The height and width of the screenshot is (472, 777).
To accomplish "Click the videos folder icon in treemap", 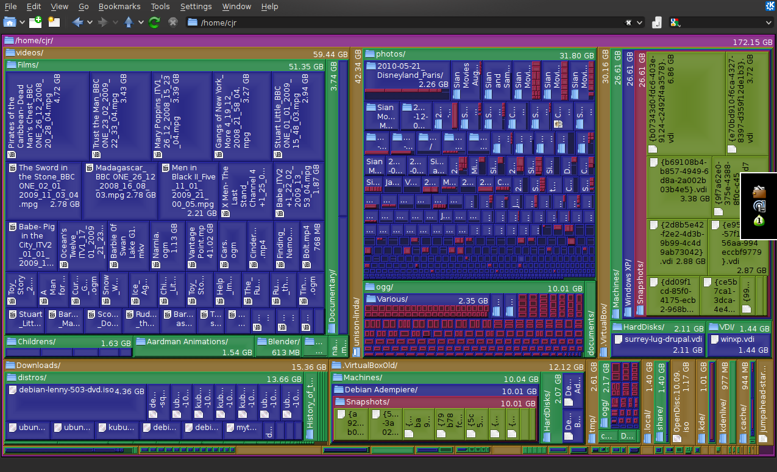I will coord(11,54).
